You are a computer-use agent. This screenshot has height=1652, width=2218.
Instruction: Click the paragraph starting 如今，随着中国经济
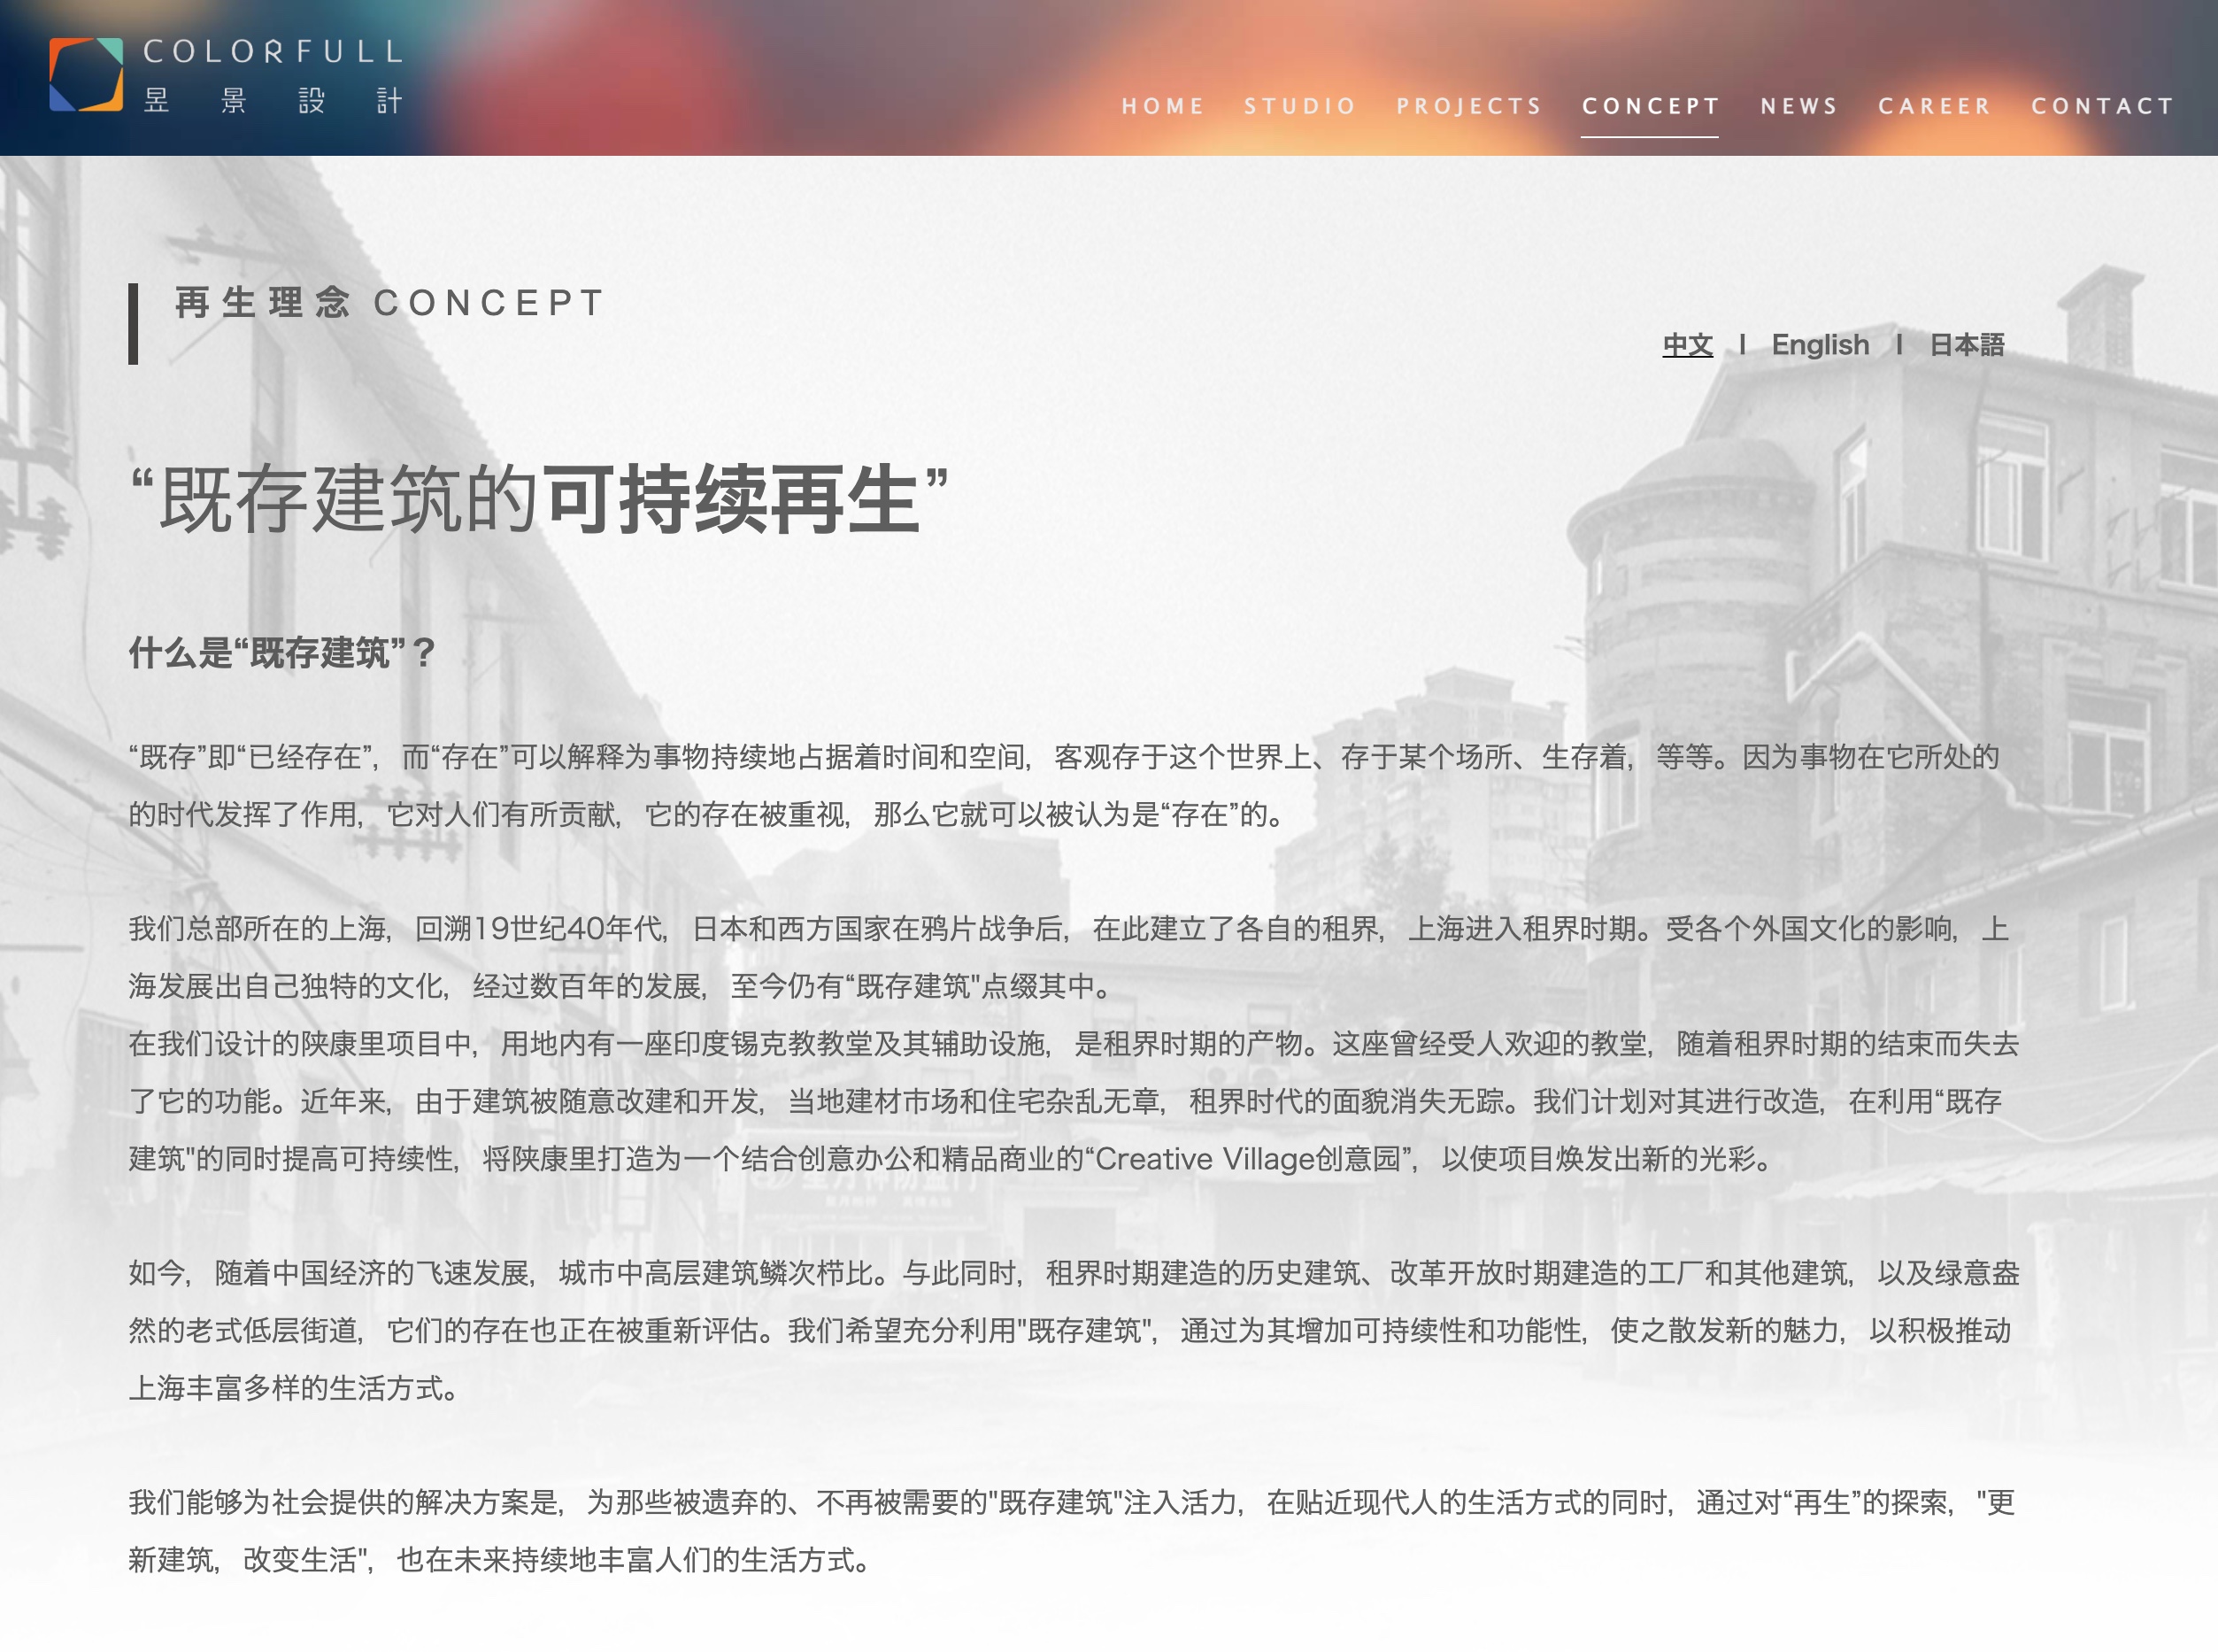[1074, 1330]
